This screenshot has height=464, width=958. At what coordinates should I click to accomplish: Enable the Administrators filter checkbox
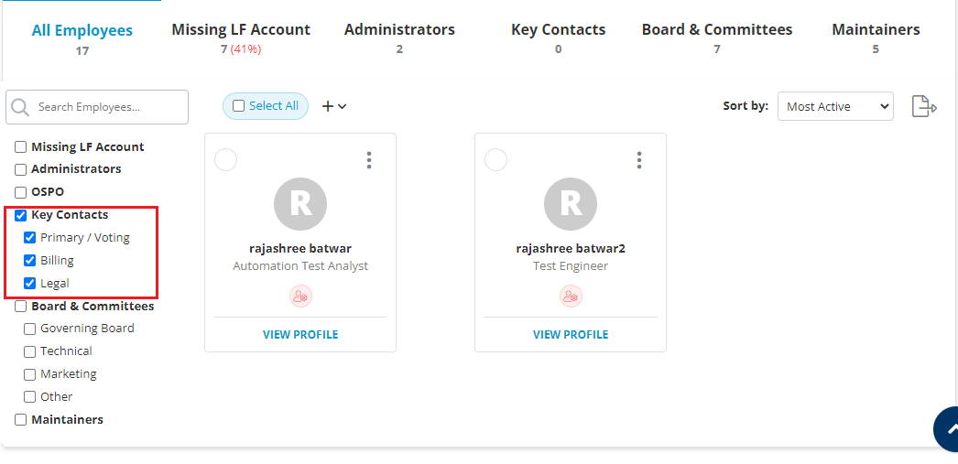[x=21, y=169]
